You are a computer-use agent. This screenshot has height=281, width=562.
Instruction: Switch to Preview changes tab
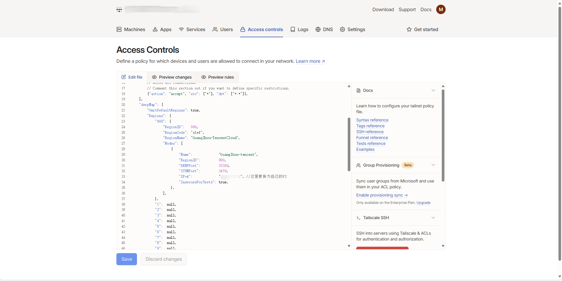pyautogui.click(x=172, y=77)
